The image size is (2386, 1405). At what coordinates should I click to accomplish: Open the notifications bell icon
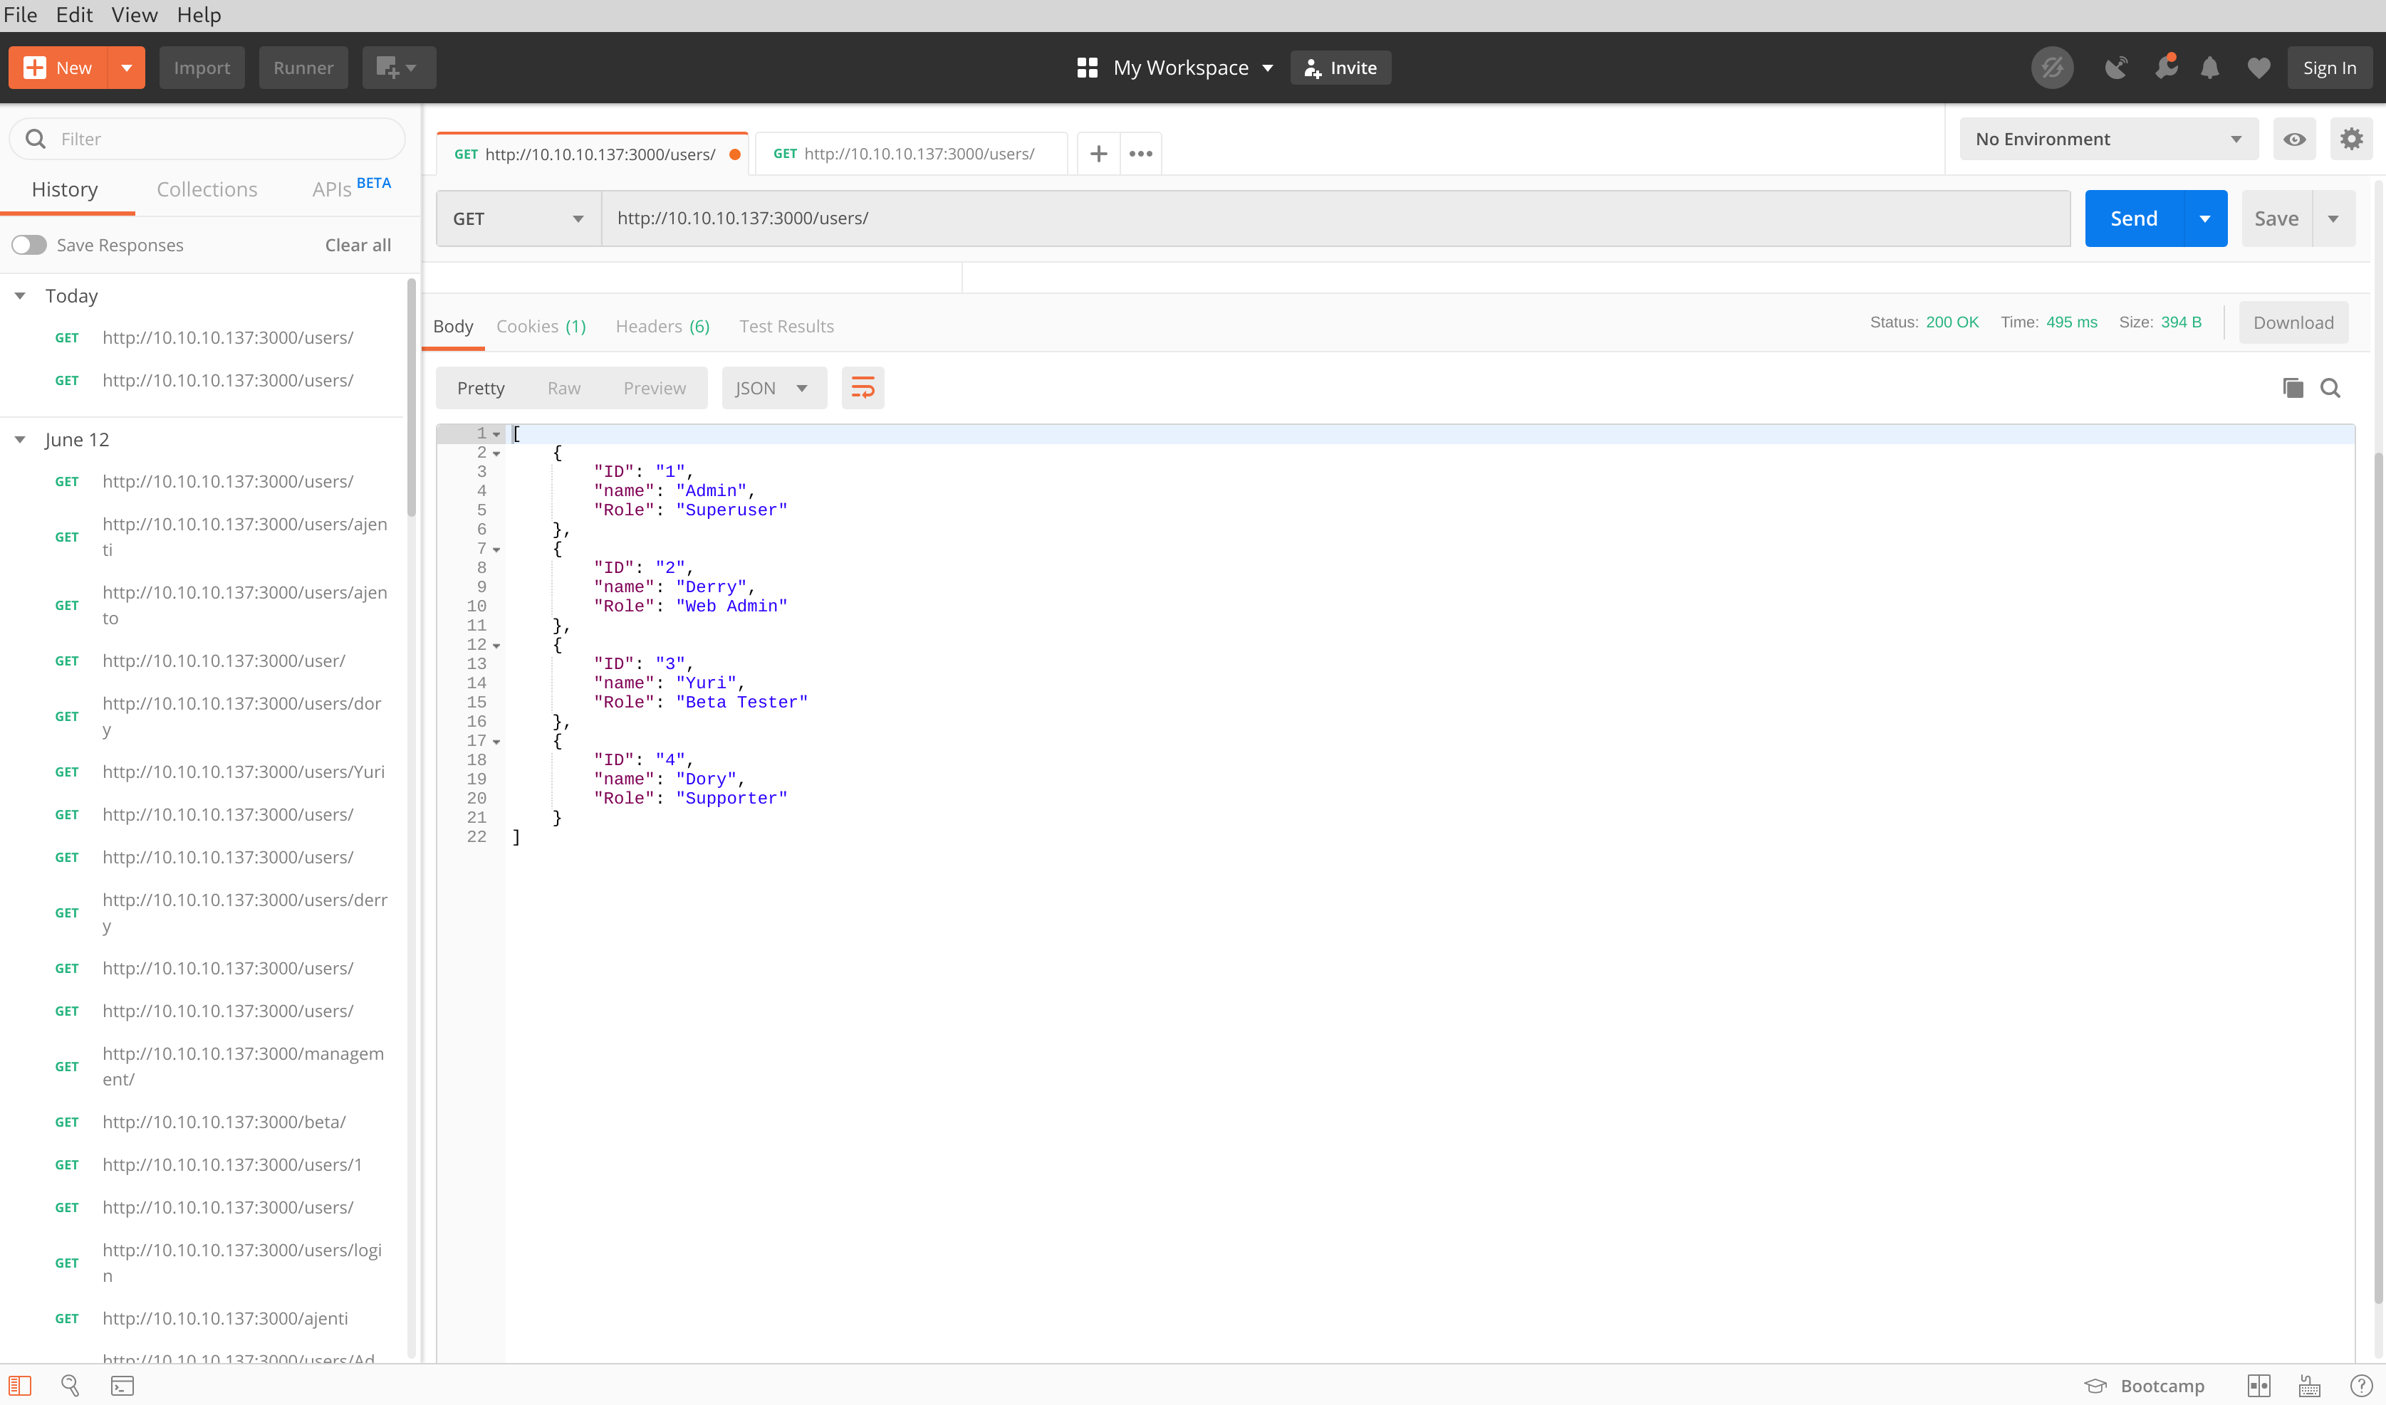2210,67
